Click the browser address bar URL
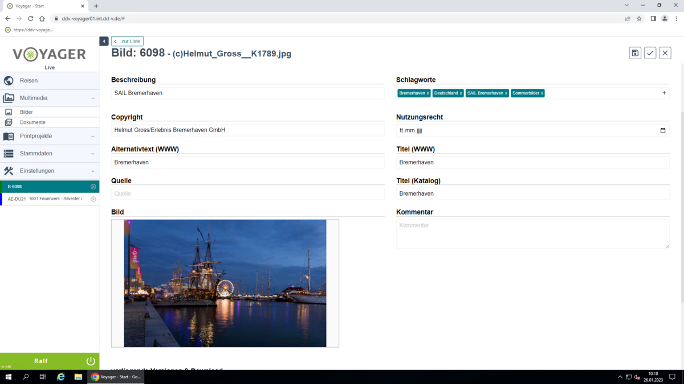 pyautogui.click(x=93, y=18)
